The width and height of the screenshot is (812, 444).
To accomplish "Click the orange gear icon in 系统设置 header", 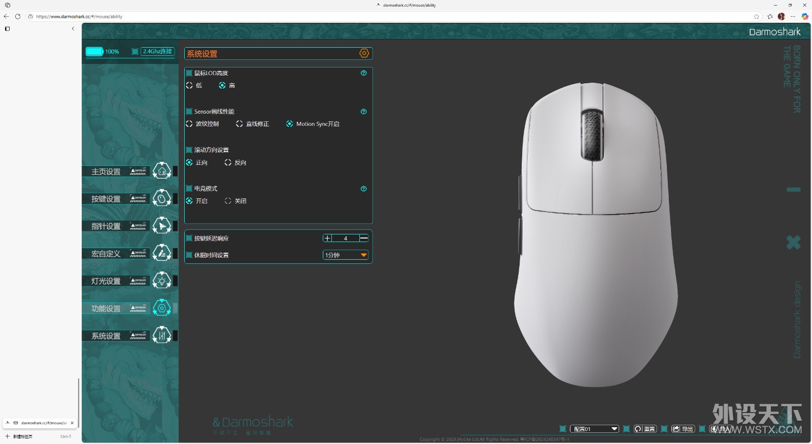I will click(x=364, y=53).
